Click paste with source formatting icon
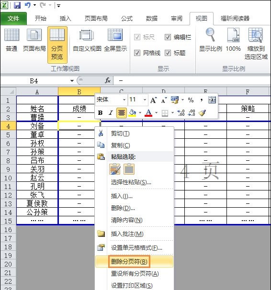 (115, 169)
